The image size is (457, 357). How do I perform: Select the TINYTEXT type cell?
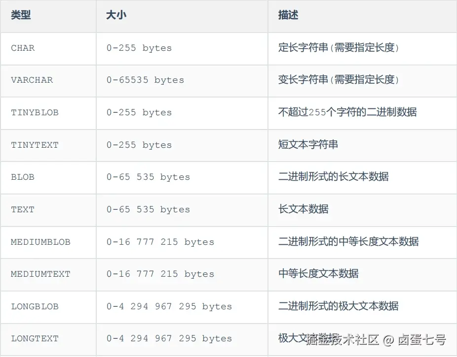point(35,145)
